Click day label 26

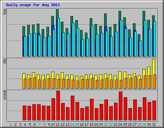[x=130, y=124]
